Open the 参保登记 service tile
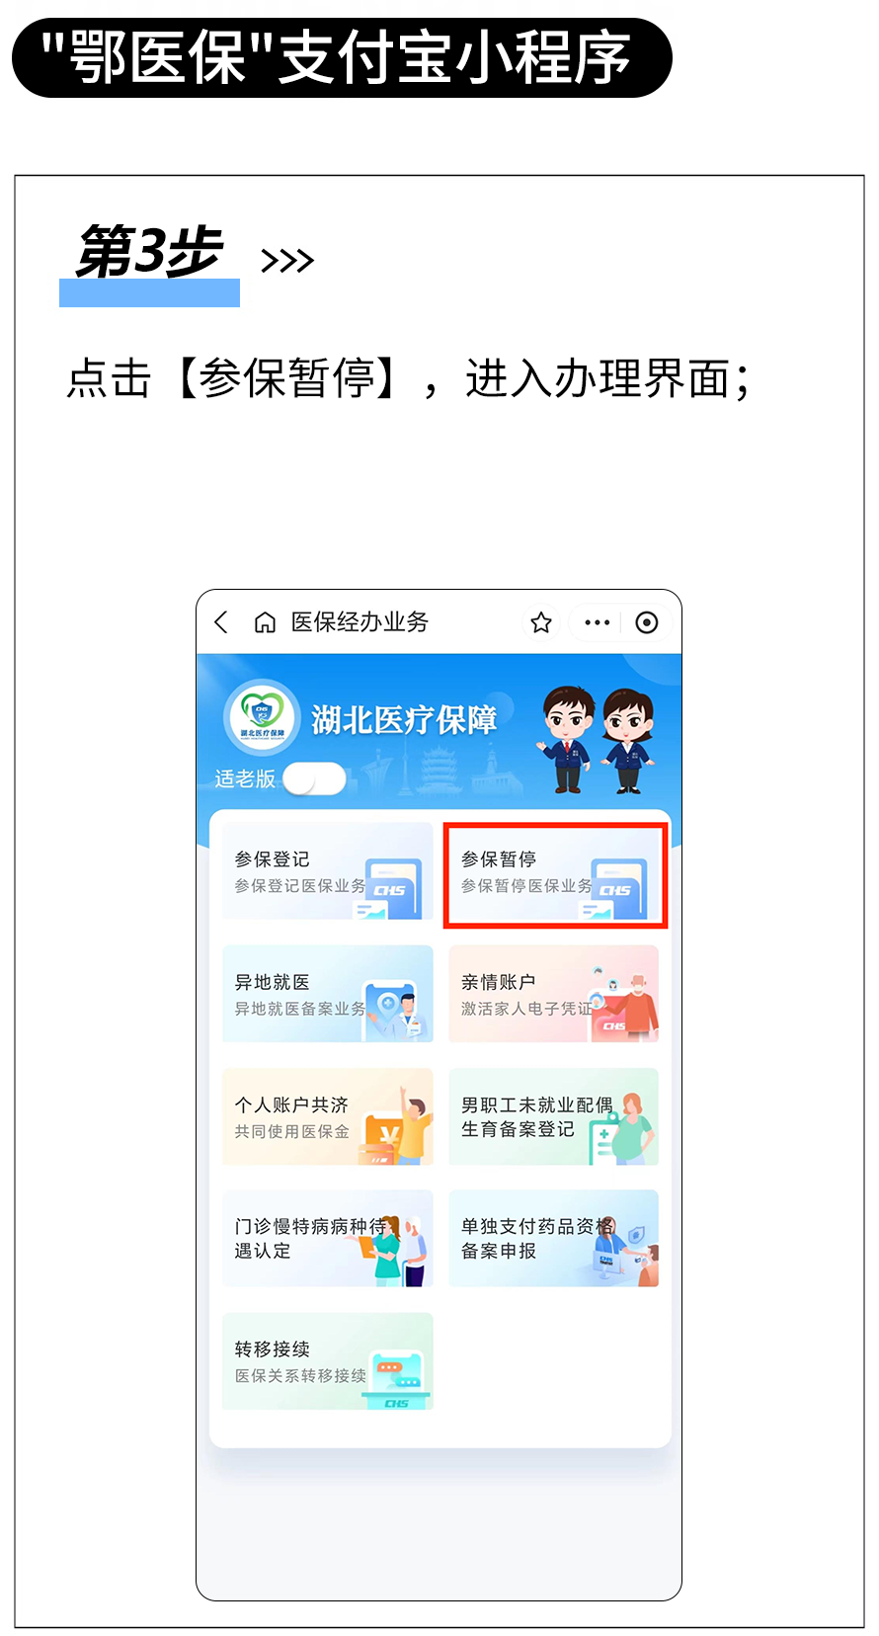The height and width of the screenshot is (1636, 879). (328, 871)
